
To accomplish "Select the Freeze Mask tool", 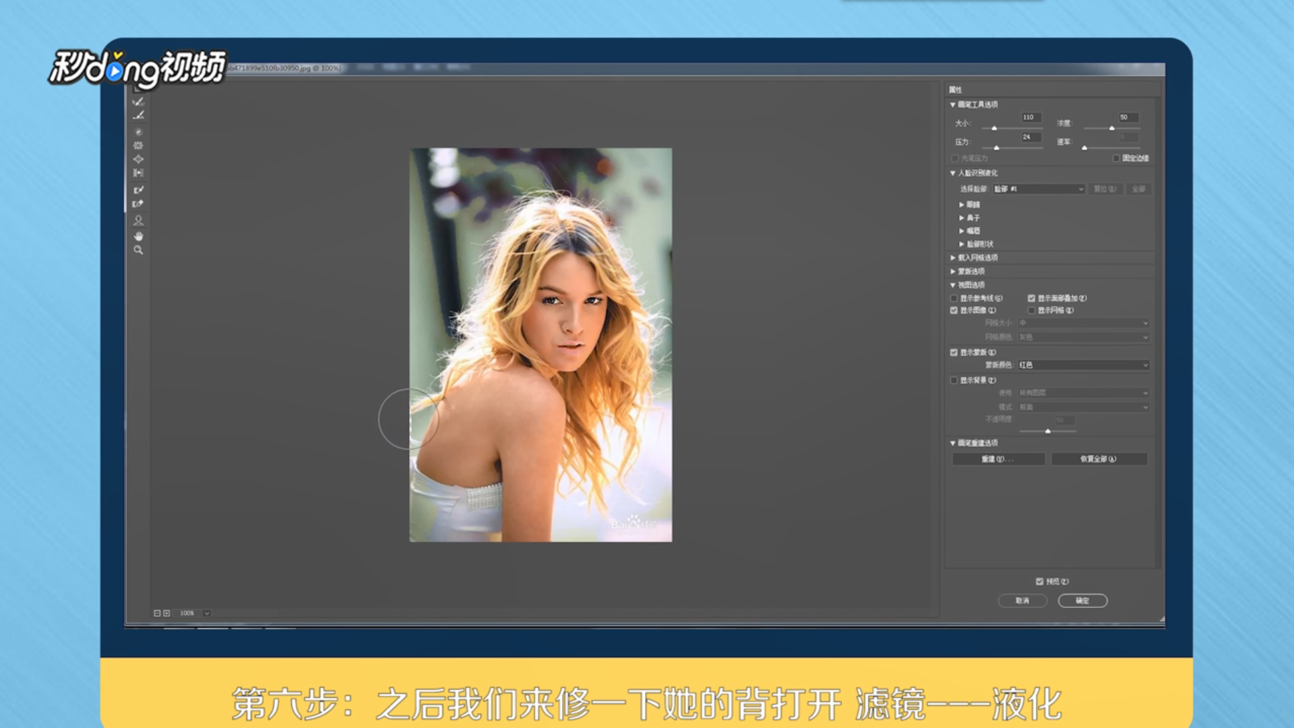I will (x=138, y=189).
